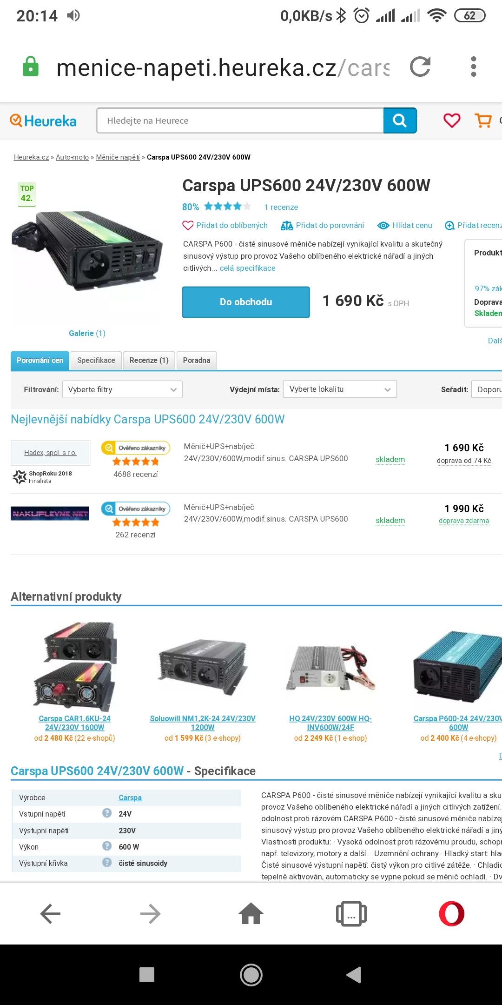Expand the Vyberte filtry dropdown
This screenshot has height=1005, width=502.
[x=122, y=389]
